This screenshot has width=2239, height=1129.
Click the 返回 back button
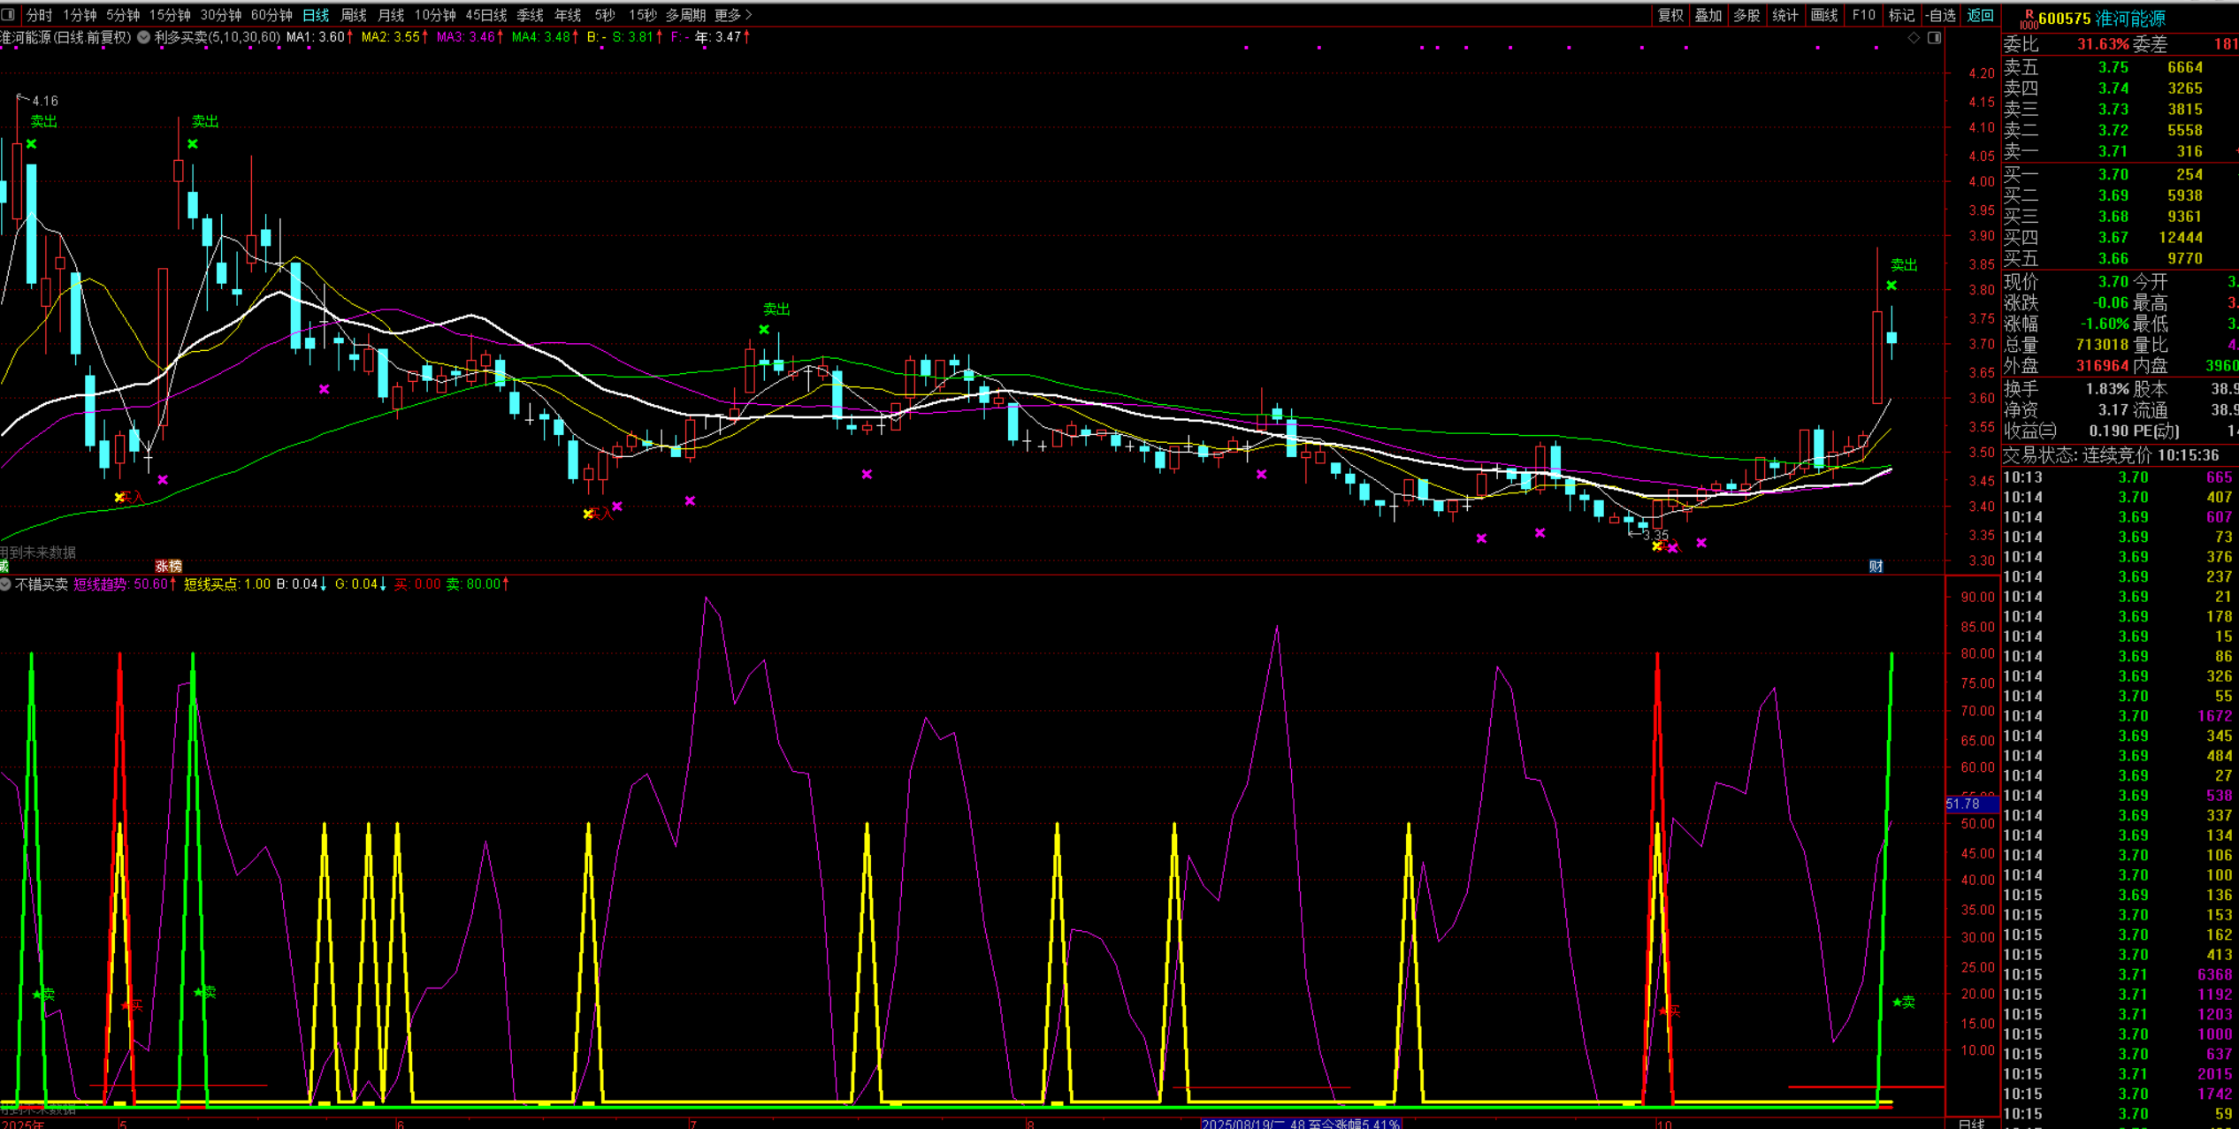tap(1979, 15)
